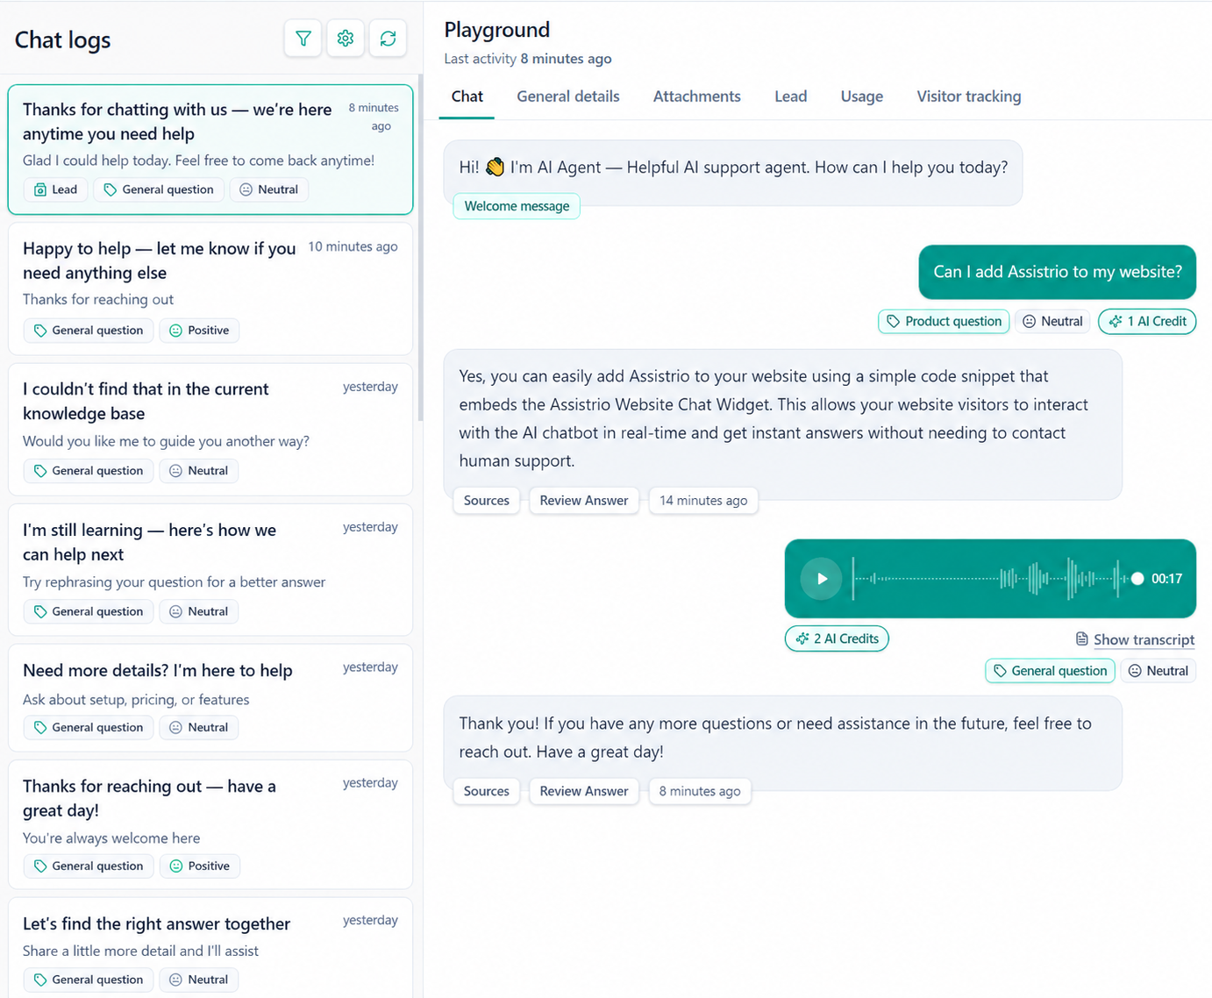Click General question tag in 'Thanks for chatting' log
The width and height of the screenshot is (1212, 998).
click(x=159, y=189)
